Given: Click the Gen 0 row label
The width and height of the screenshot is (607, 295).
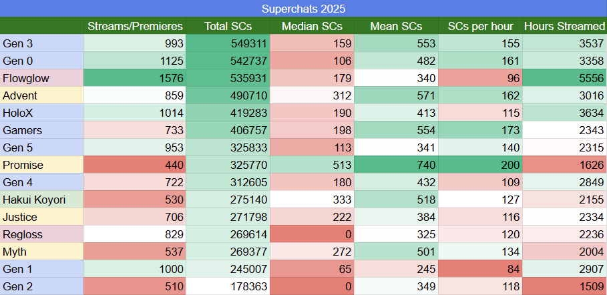Looking at the screenshot, I should pyautogui.click(x=42, y=61).
